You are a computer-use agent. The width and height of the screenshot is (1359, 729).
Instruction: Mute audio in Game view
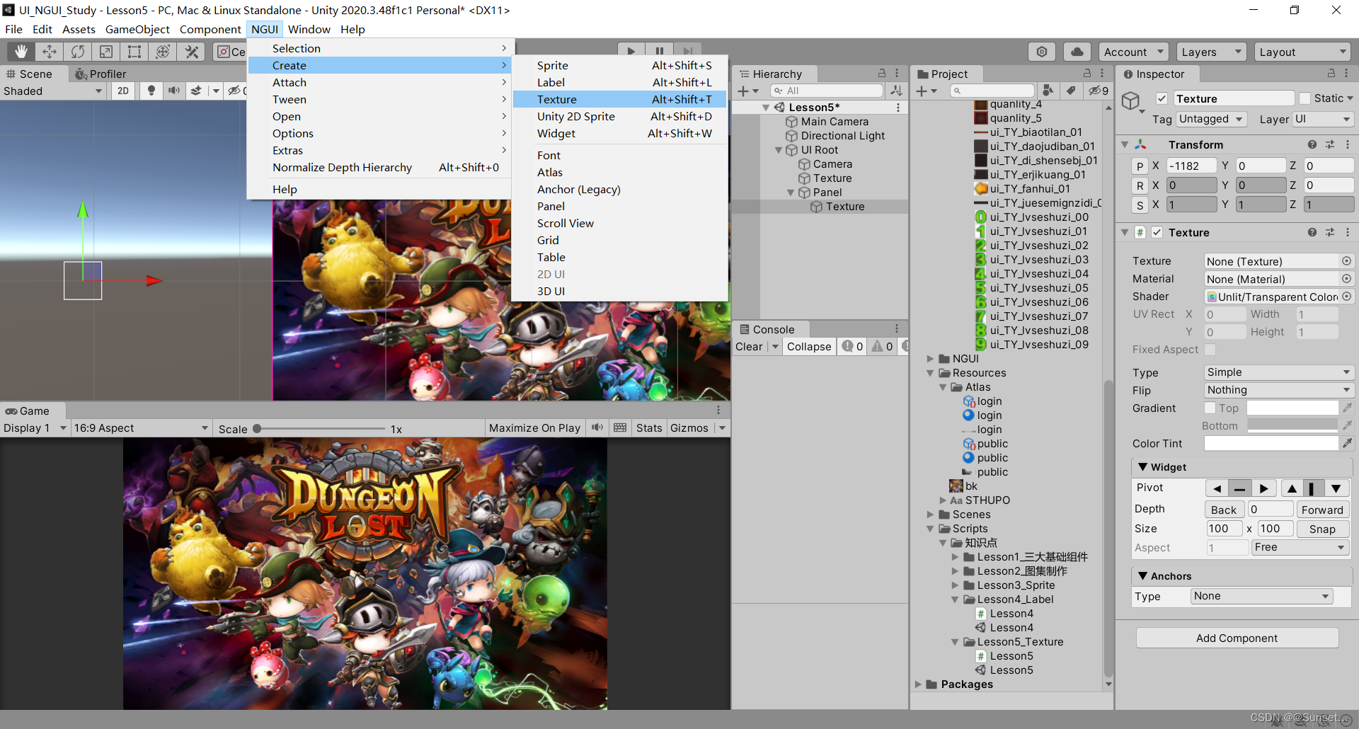(x=597, y=427)
